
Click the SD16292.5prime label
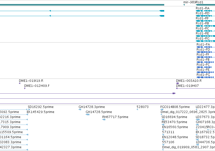pos(41,107)
